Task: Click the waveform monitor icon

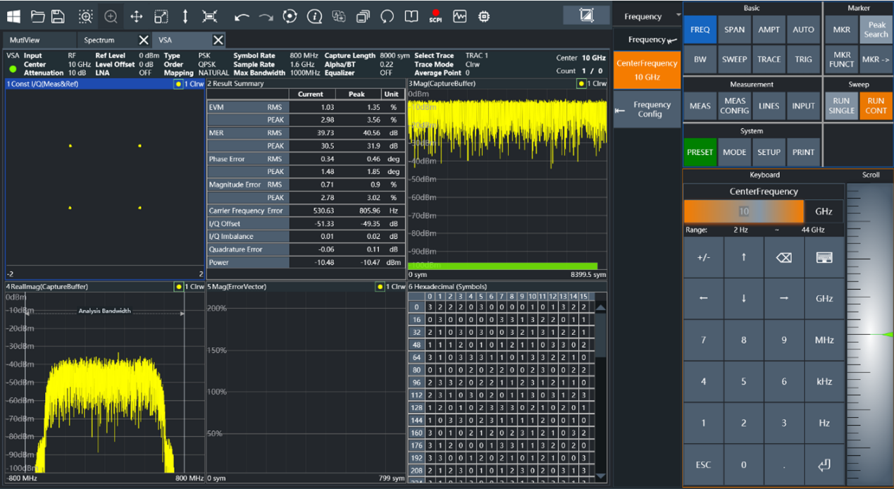Action: (460, 16)
